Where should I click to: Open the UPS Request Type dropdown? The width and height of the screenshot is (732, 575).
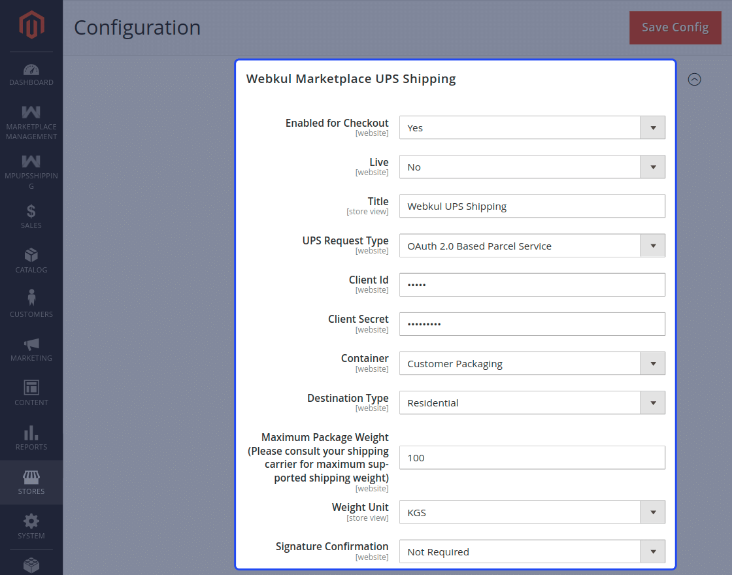coord(532,246)
